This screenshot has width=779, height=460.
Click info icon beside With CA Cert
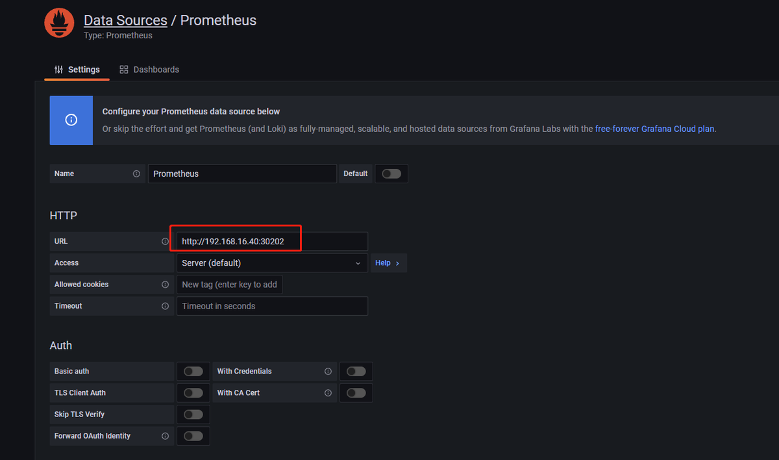[x=328, y=393]
